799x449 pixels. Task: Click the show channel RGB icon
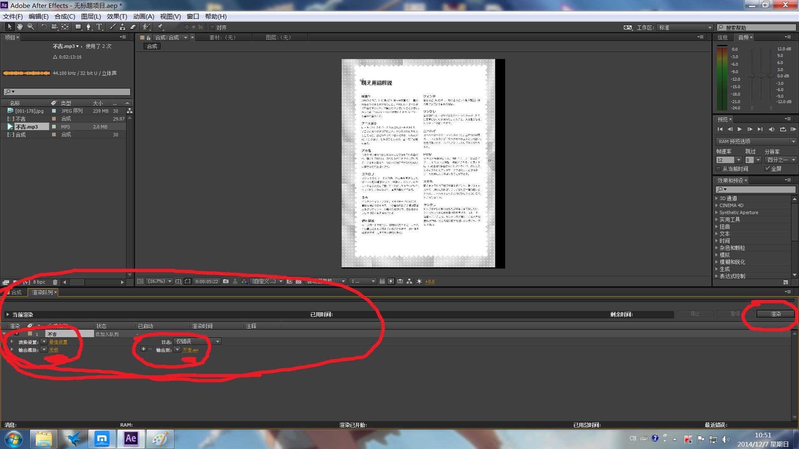(x=244, y=281)
